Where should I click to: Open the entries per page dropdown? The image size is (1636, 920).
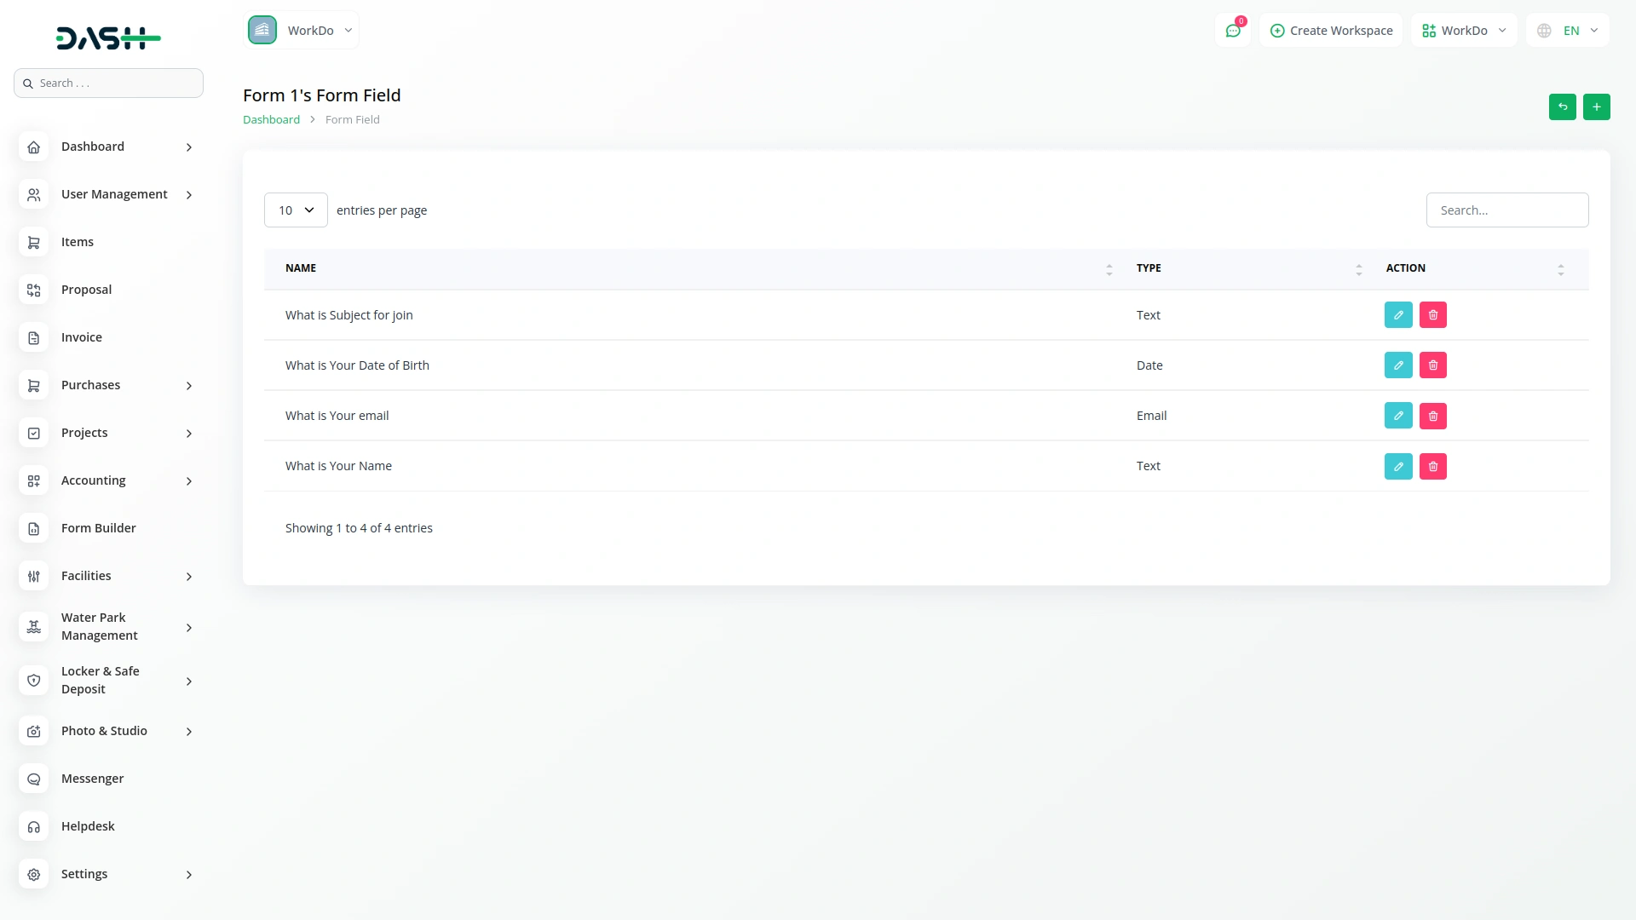point(295,210)
